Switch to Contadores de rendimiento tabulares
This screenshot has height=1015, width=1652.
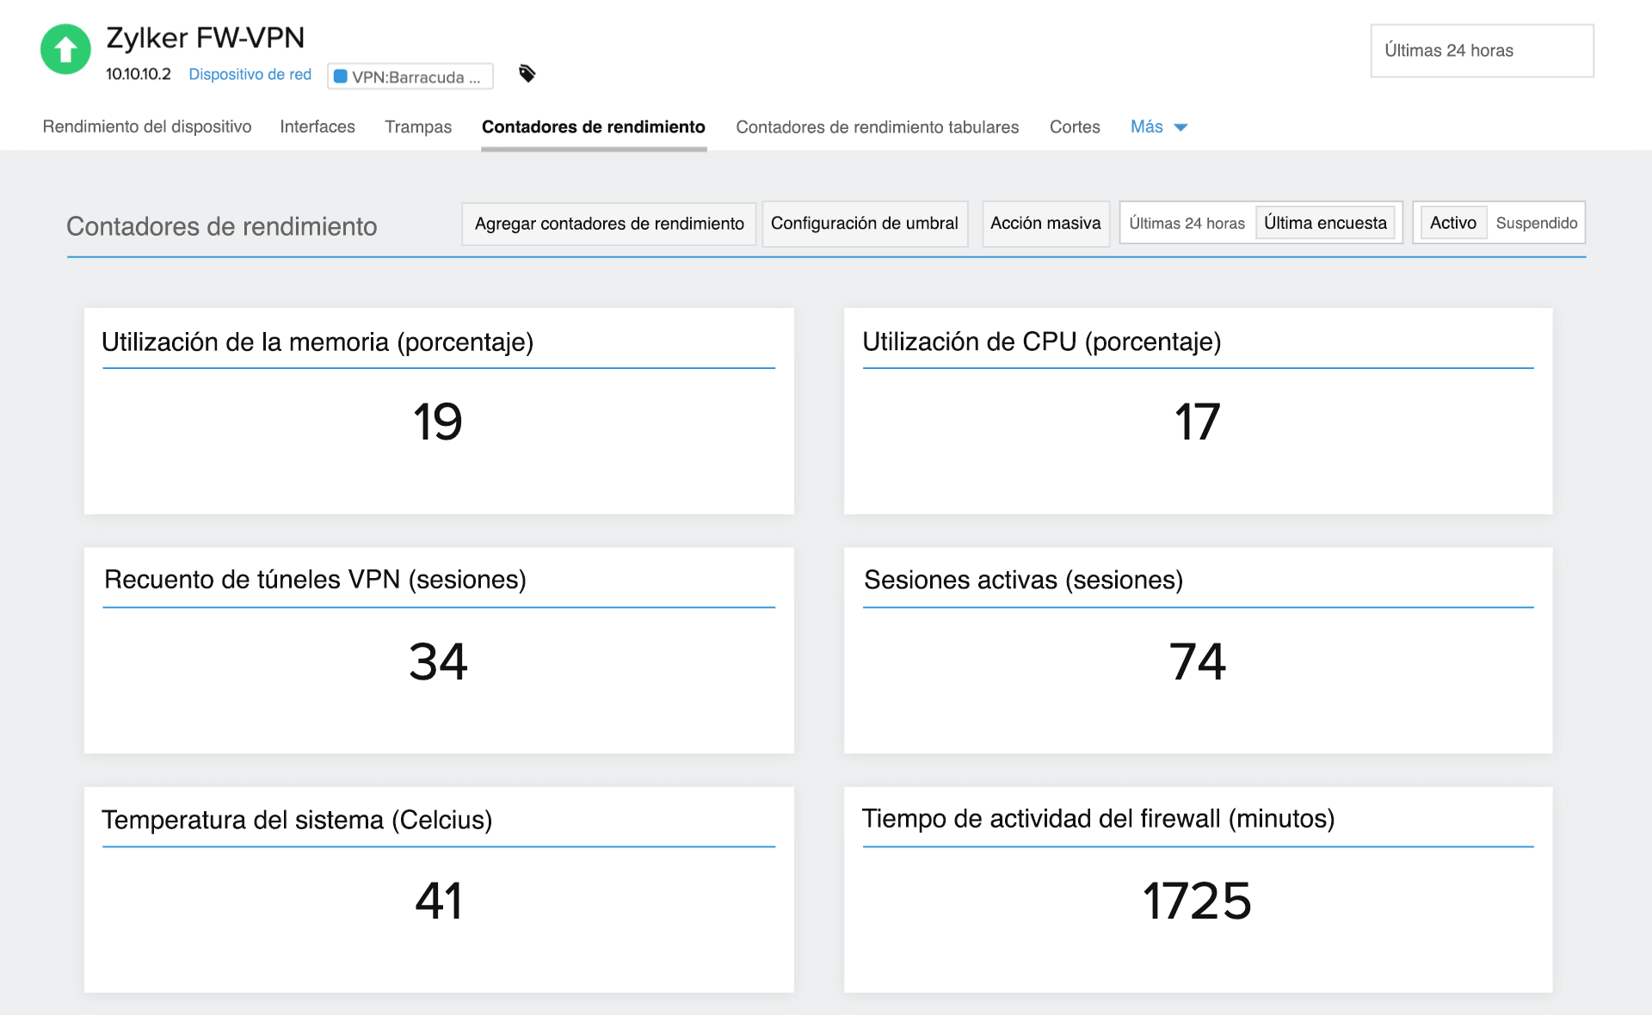click(877, 126)
